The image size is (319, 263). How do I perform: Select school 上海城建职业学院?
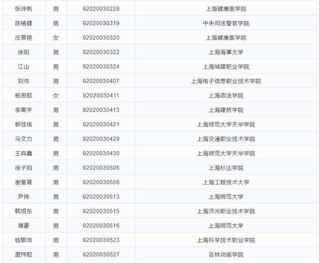click(x=226, y=67)
